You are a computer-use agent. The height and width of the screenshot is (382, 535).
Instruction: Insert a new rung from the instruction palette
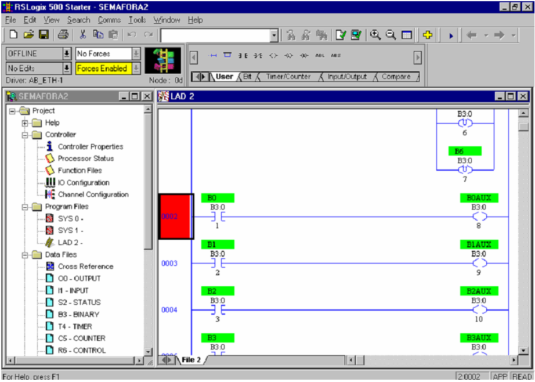[213, 56]
